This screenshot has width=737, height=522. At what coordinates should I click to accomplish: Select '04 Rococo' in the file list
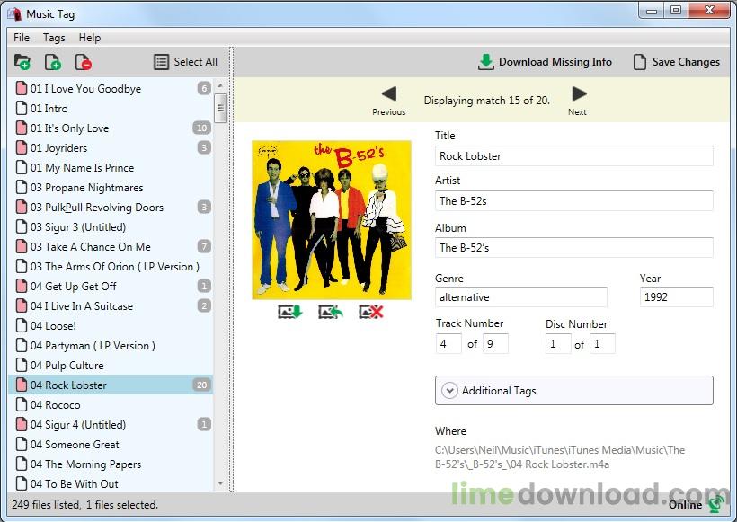point(111,404)
